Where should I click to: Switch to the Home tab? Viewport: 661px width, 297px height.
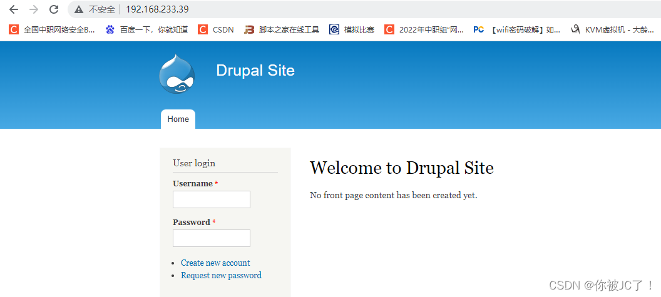[178, 119]
